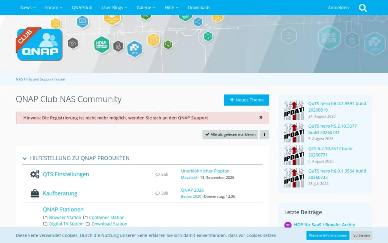The width and height of the screenshot is (388, 243).
Task: Click the speech bubble icon beside 30k
Action: [x=157, y=193]
